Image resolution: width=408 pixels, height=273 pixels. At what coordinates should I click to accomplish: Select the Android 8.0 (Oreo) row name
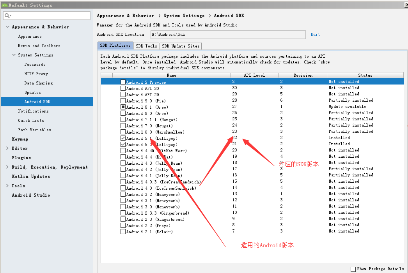147,113
